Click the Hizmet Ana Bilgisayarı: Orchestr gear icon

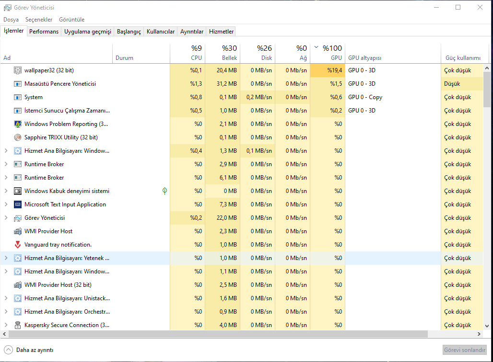(18, 312)
